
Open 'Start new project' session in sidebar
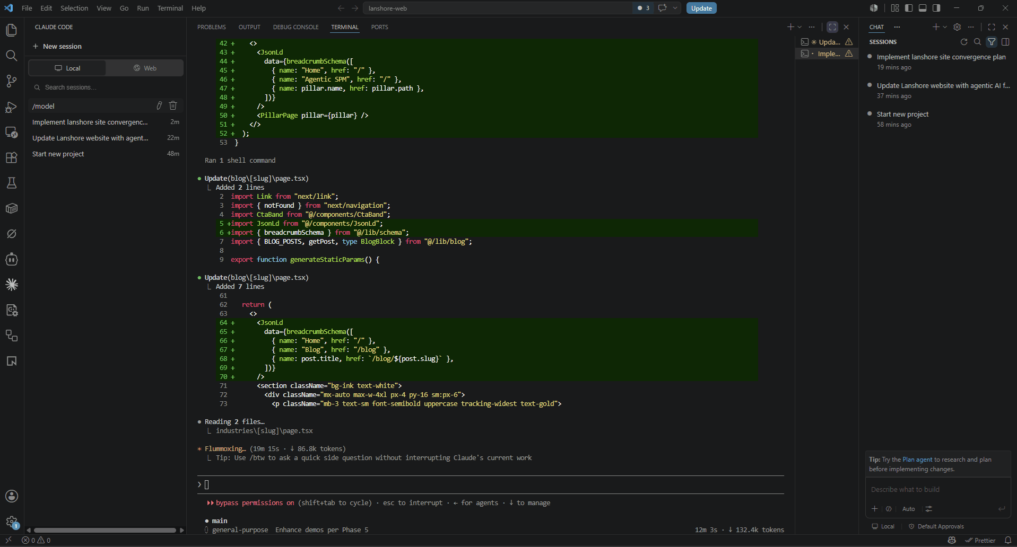coord(106,154)
